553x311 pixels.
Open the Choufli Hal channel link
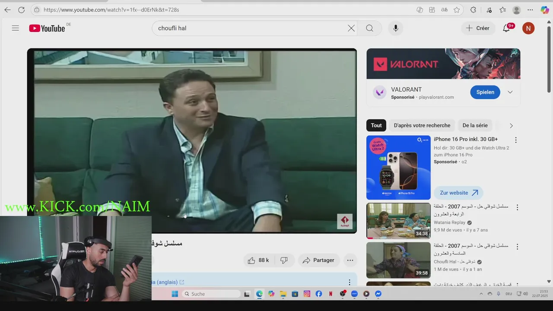(454, 262)
